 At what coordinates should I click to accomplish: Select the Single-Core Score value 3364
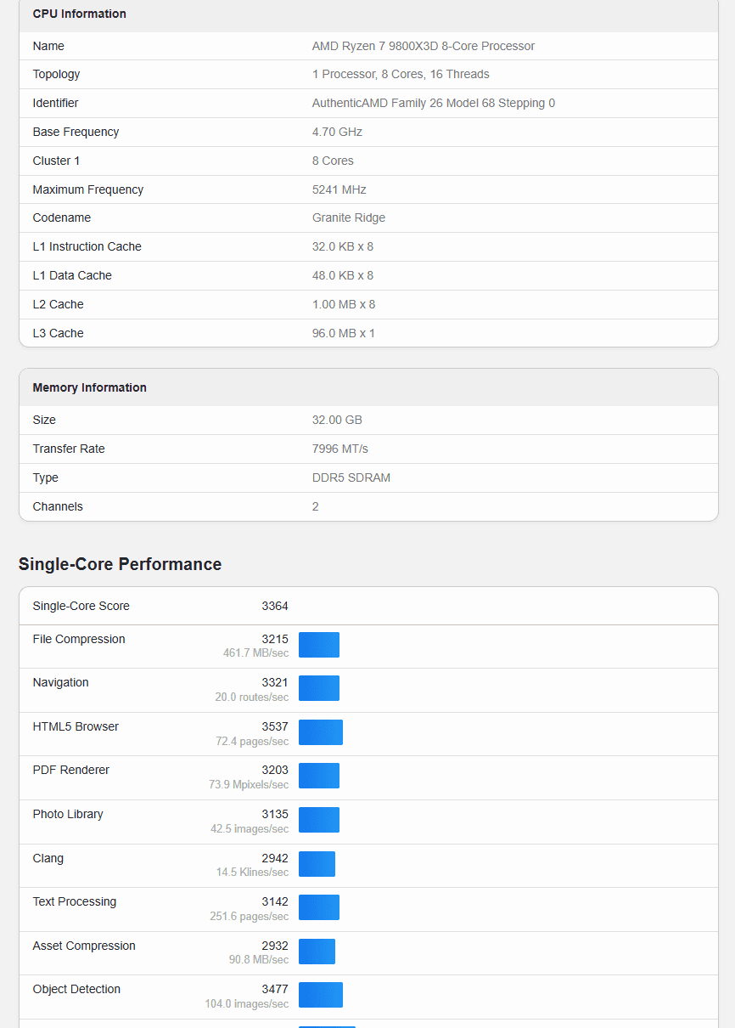275,606
